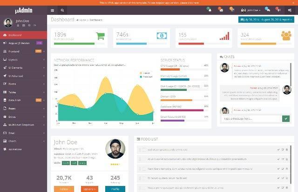Open Animations in the sidebar
The width and height of the screenshot is (298, 192).
23,149
